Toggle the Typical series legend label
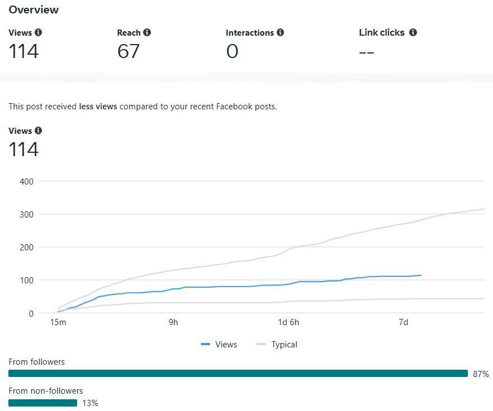The width and height of the screenshot is (493, 411). click(284, 345)
